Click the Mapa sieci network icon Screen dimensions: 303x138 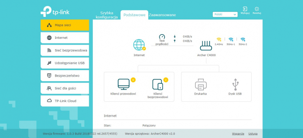(x=49, y=25)
